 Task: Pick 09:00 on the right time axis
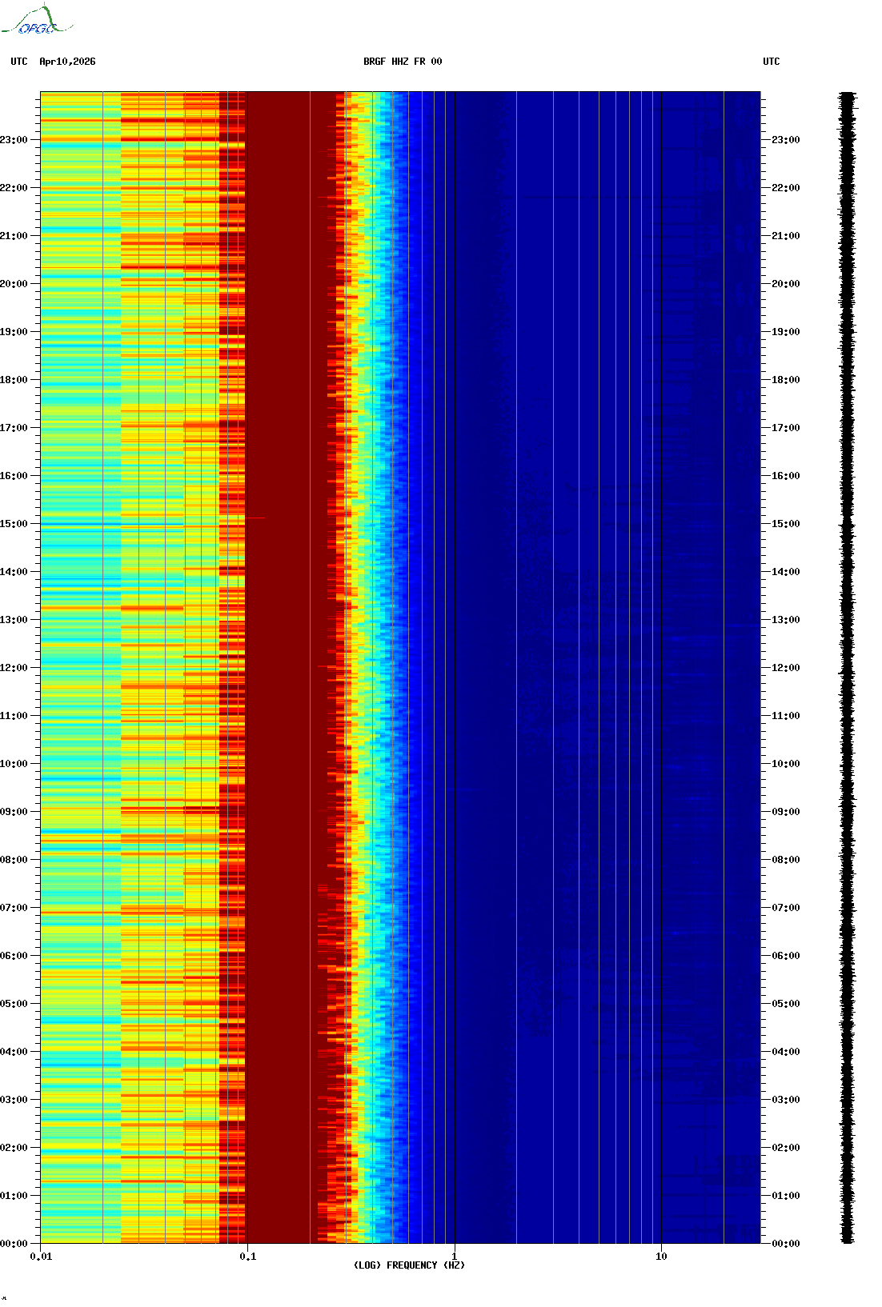coord(786,812)
